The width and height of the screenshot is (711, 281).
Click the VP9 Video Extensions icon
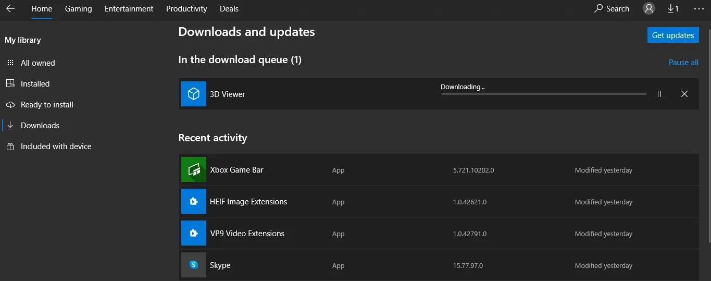(x=194, y=234)
